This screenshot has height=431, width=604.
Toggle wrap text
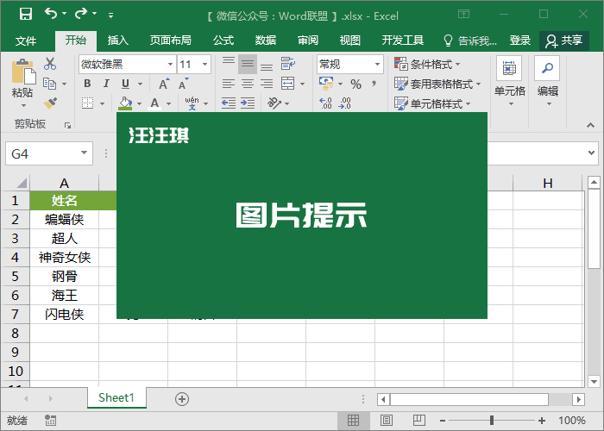coord(288,64)
